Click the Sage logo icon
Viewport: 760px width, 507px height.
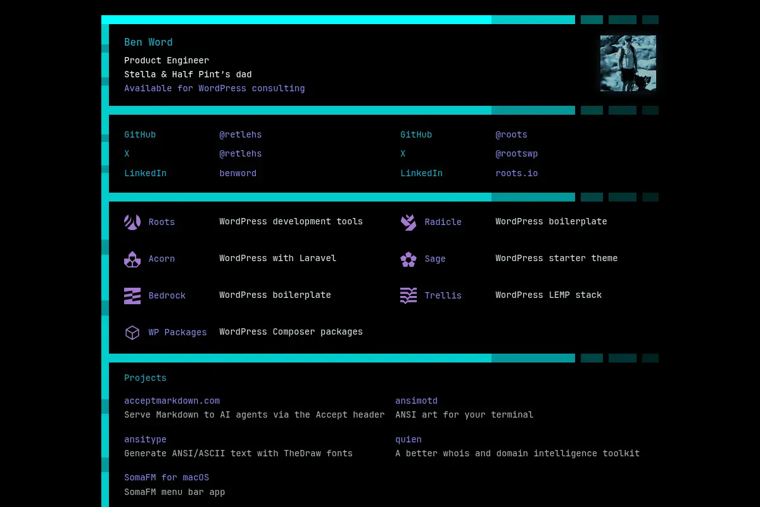coord(408,259)
